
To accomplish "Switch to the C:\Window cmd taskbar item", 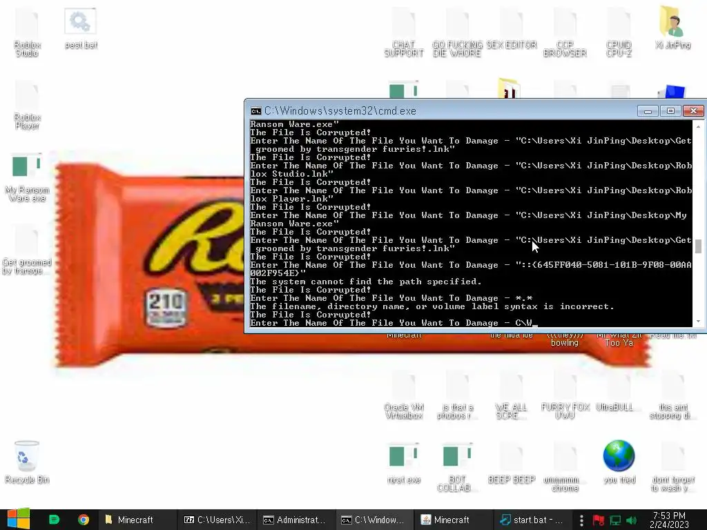I will coord(375,520).
